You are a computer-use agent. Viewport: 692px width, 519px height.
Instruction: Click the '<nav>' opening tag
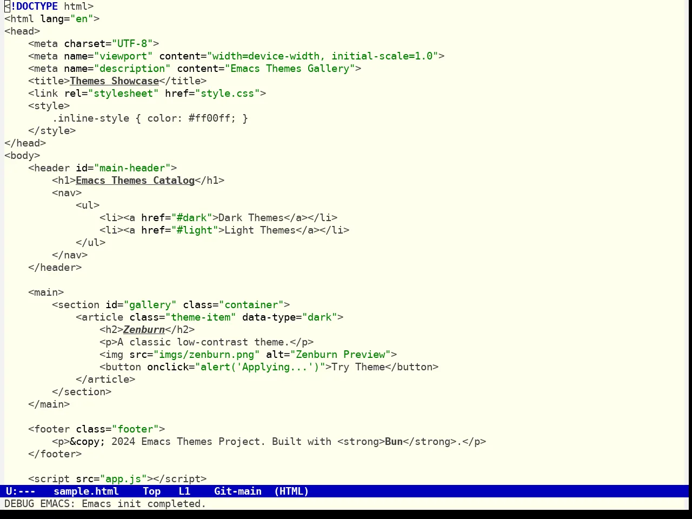[x=67, y=193]
